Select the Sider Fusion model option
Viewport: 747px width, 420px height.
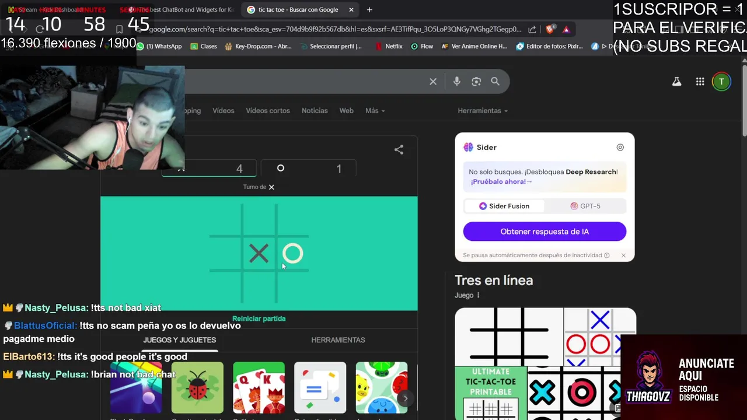pos(504,206)
